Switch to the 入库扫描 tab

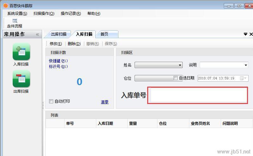click(x=84, y=34)
